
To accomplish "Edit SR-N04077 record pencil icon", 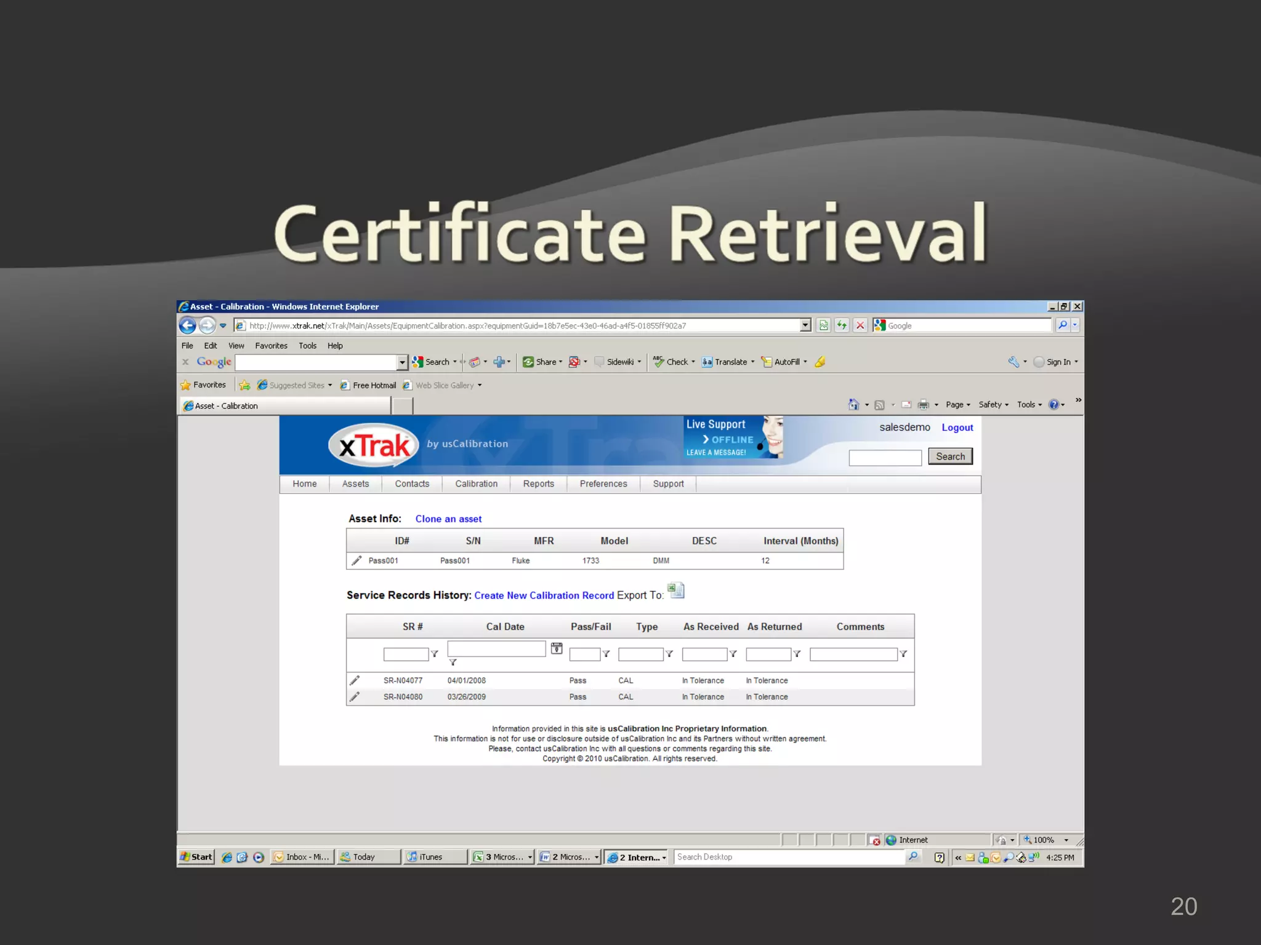I will pos(355,680).
